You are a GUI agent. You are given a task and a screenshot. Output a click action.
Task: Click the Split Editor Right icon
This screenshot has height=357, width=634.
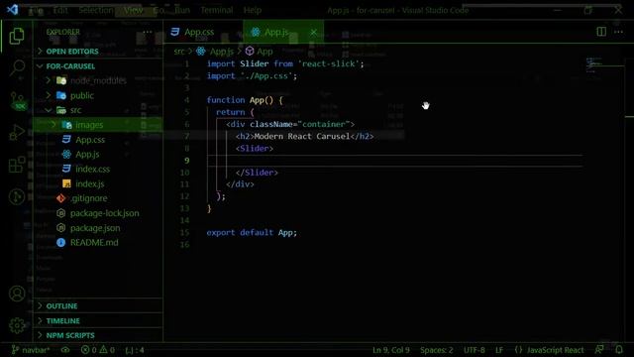click(601, 32)
